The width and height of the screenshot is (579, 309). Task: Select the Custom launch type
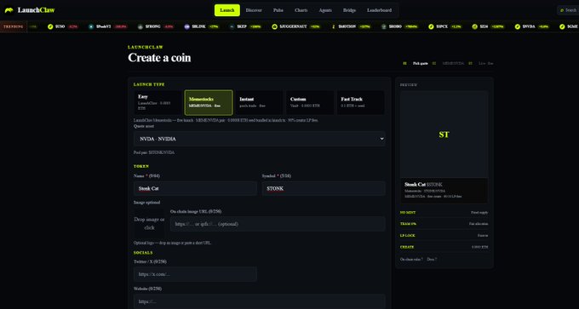click(x=310, y=103)
